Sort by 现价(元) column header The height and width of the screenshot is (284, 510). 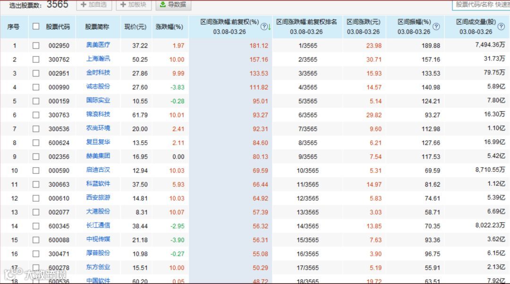pyautogui.click(x=136, y=26)
